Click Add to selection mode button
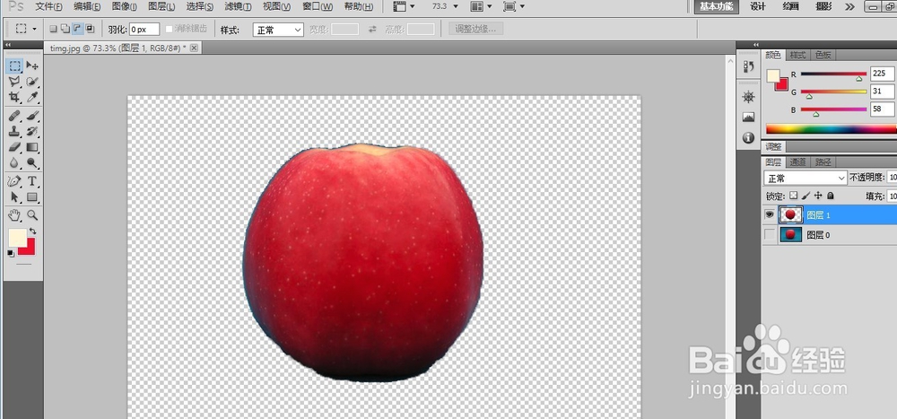Screen dimensions: 897x419 pos(65,29)
